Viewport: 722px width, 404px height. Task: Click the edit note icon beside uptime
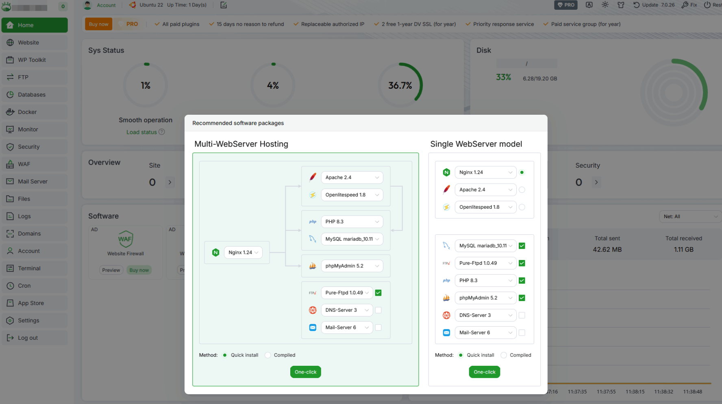[x=224, y=5]
